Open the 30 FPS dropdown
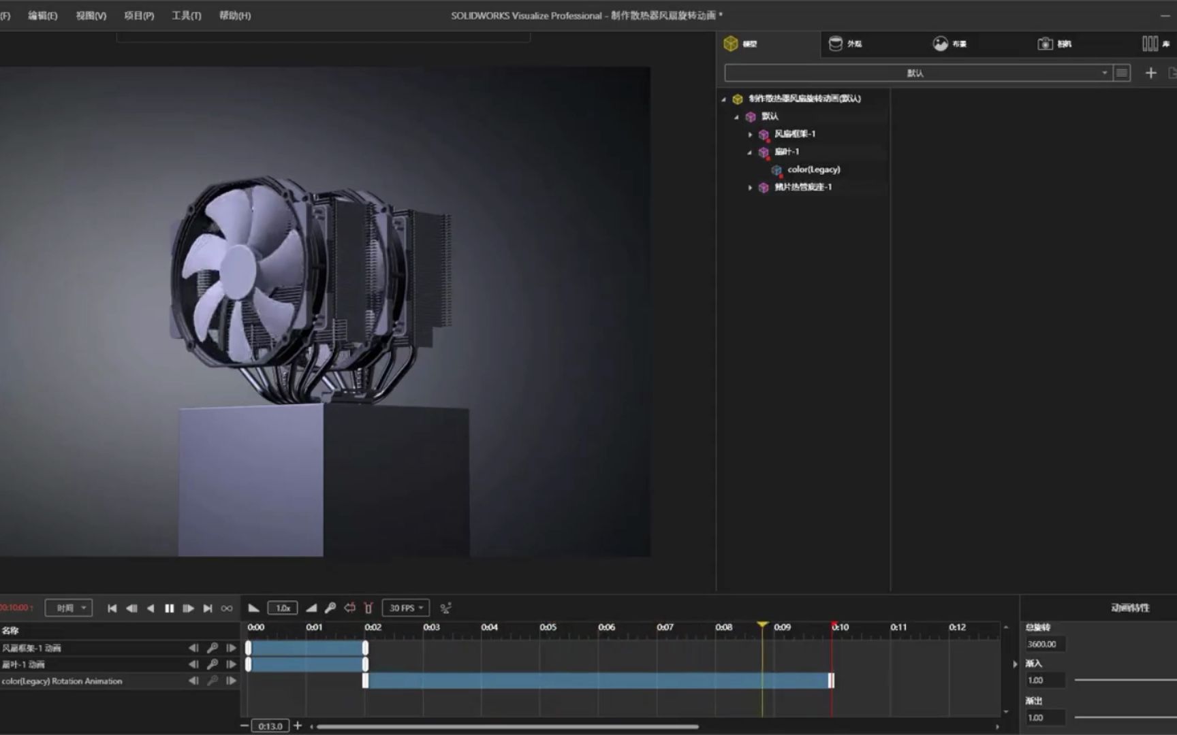1177x735 pixels. tap(406, 608)
